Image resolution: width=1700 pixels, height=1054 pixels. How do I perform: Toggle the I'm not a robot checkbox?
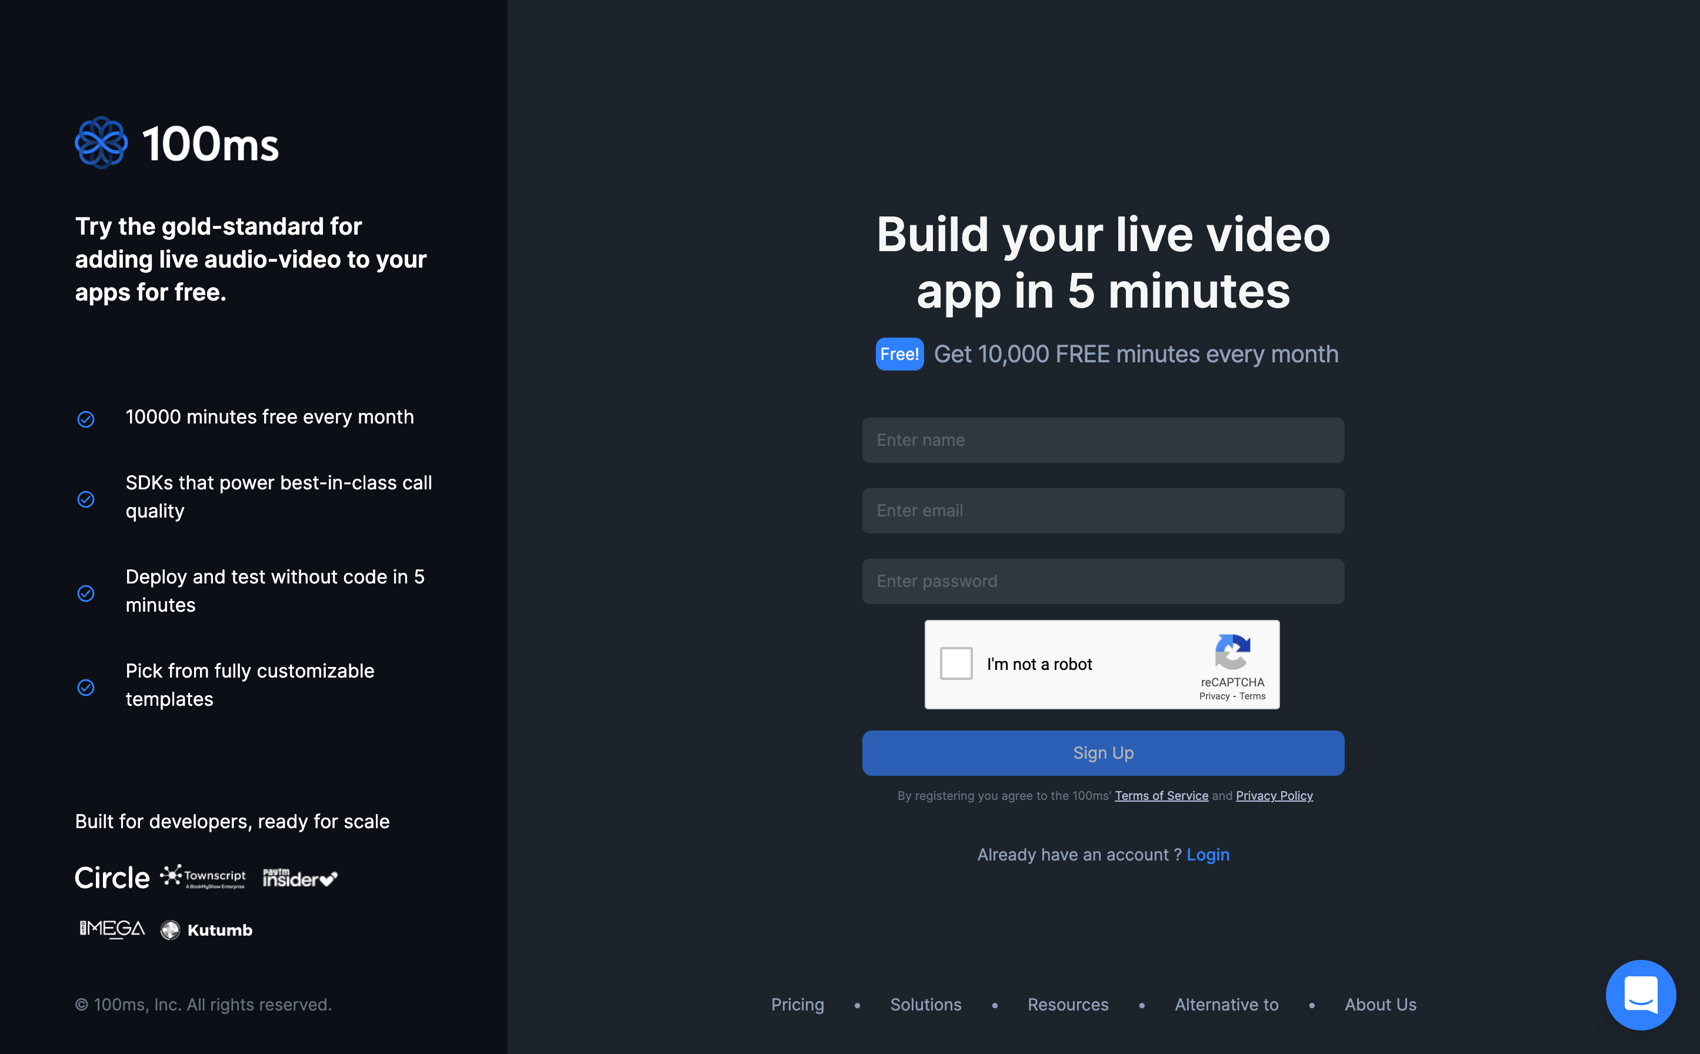(957, 663)
